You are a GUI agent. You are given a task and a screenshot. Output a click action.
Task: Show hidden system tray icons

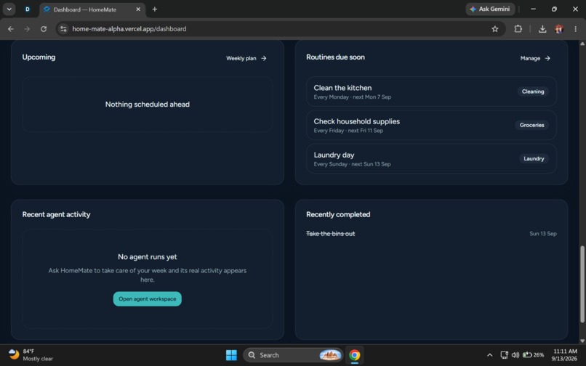pos(489,355)
